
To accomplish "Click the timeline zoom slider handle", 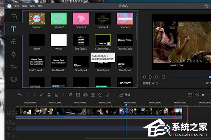I will click(x=203, y=95).
